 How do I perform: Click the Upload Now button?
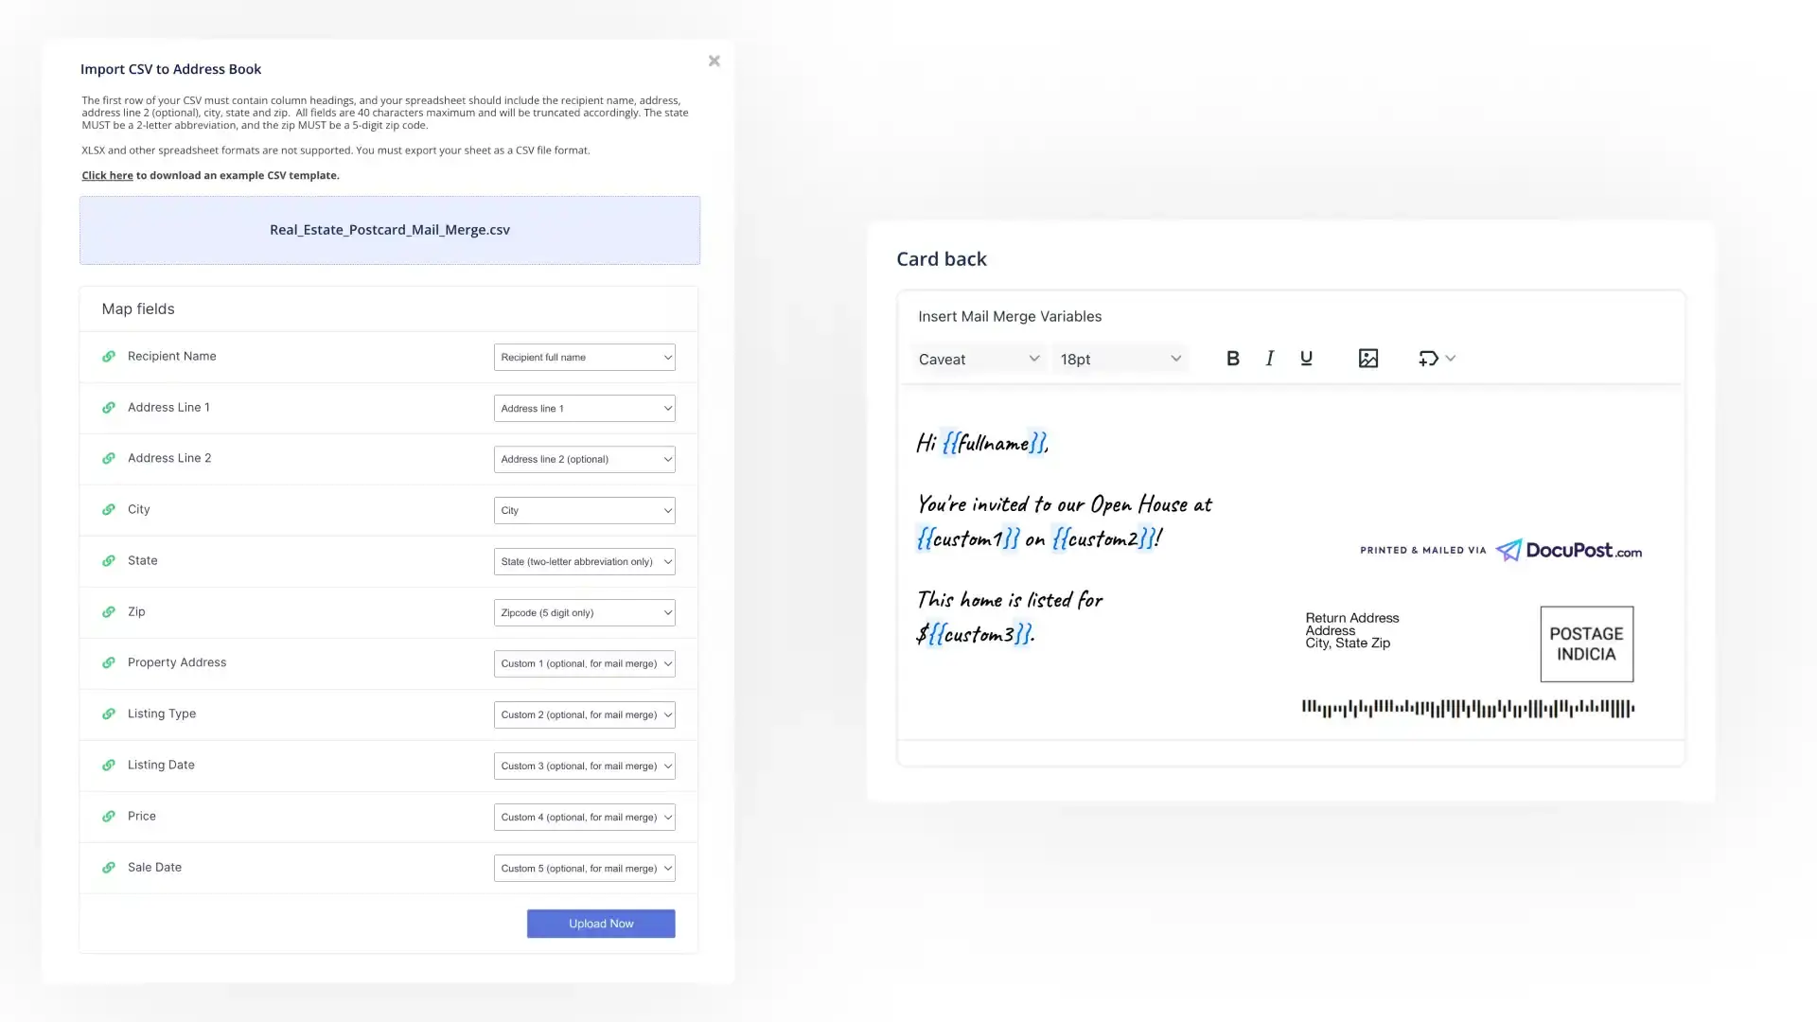tap(601, 924)
